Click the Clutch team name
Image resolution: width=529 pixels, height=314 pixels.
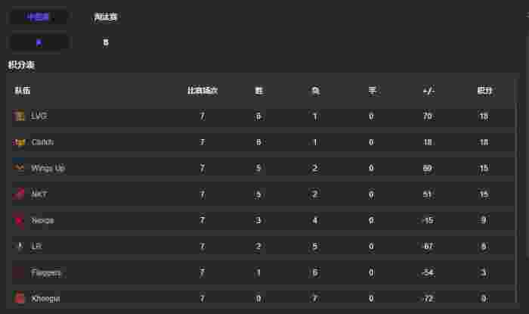click(x=42, y=142)
